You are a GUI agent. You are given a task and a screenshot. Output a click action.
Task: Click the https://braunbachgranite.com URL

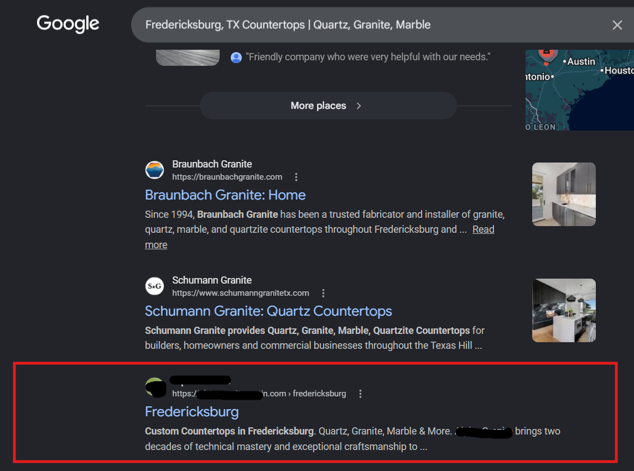[227, 177]
